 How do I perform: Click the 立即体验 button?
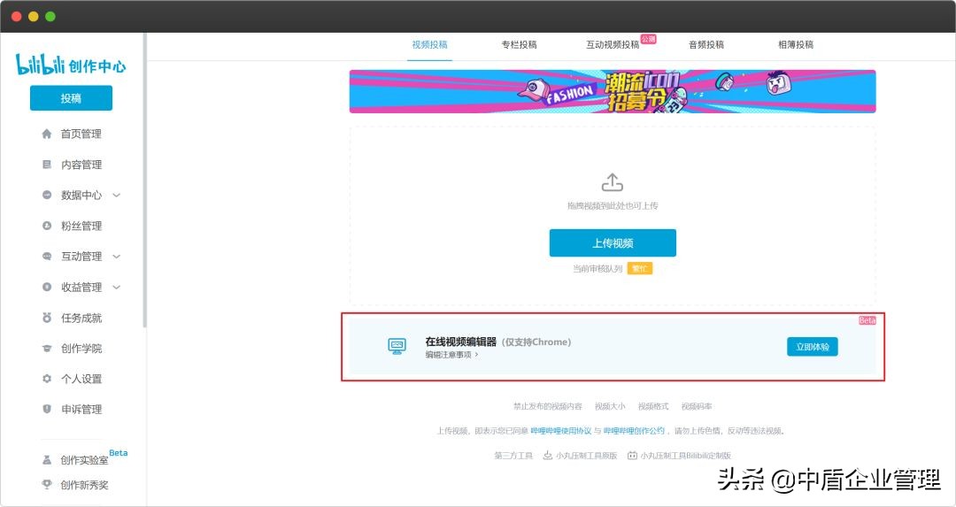click(x=812, y=347)
